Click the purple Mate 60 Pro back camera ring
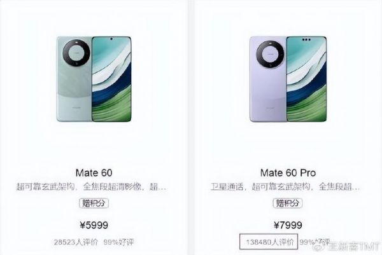The width and height of the screenshot is (382, 255). point(270,54)
